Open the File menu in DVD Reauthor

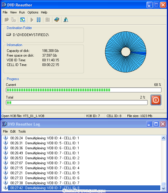point(5,12)
